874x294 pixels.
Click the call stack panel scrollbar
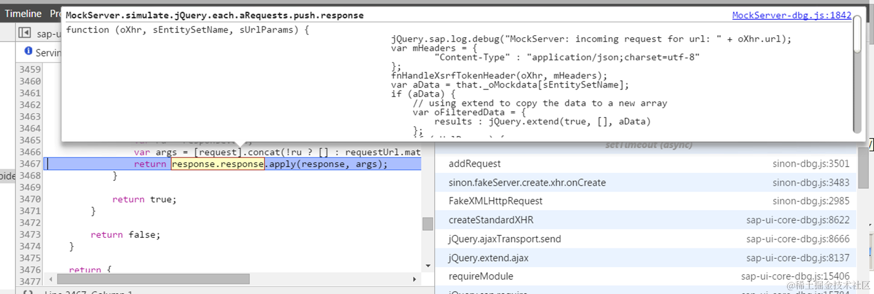(863, 168)
